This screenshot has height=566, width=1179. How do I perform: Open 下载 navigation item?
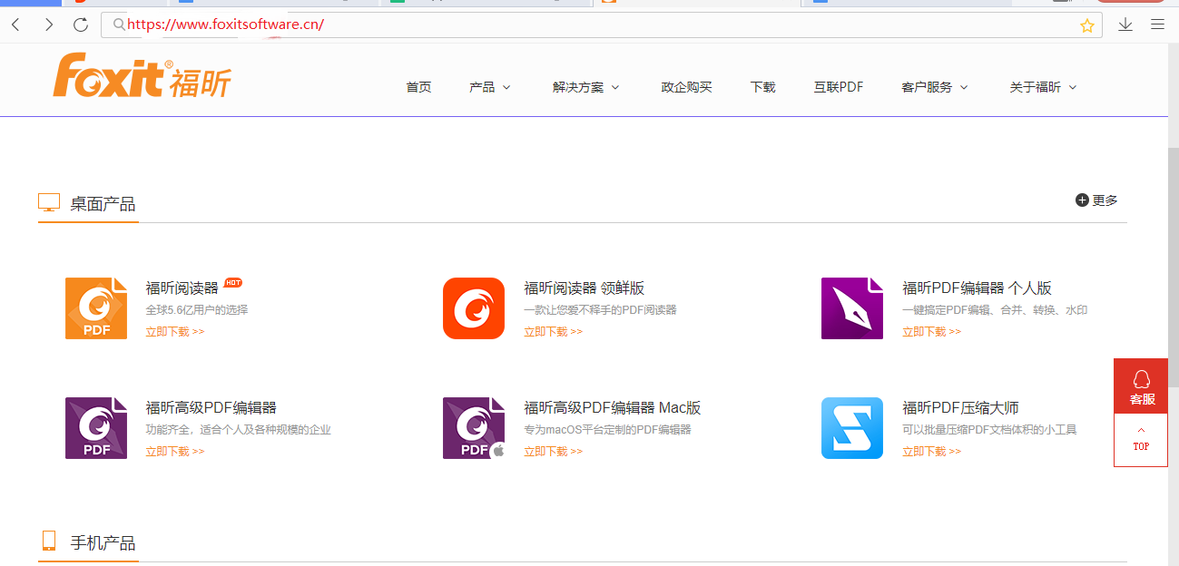click(763, 87)
